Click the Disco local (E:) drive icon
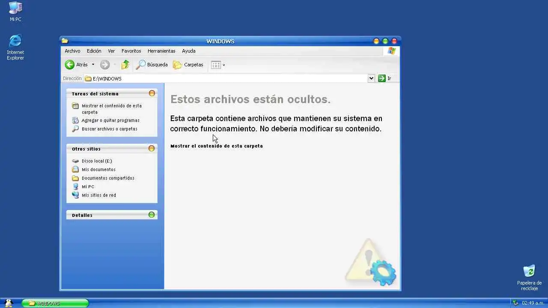Viewport: 548px width, 308px height. 75,161
